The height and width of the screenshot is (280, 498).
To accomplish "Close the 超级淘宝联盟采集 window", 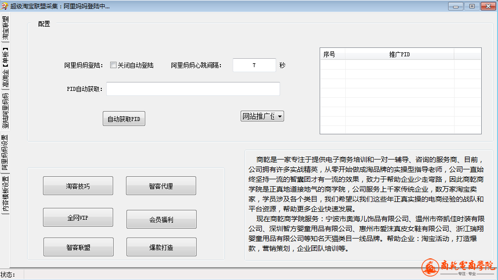I will (x=489, y=6).
